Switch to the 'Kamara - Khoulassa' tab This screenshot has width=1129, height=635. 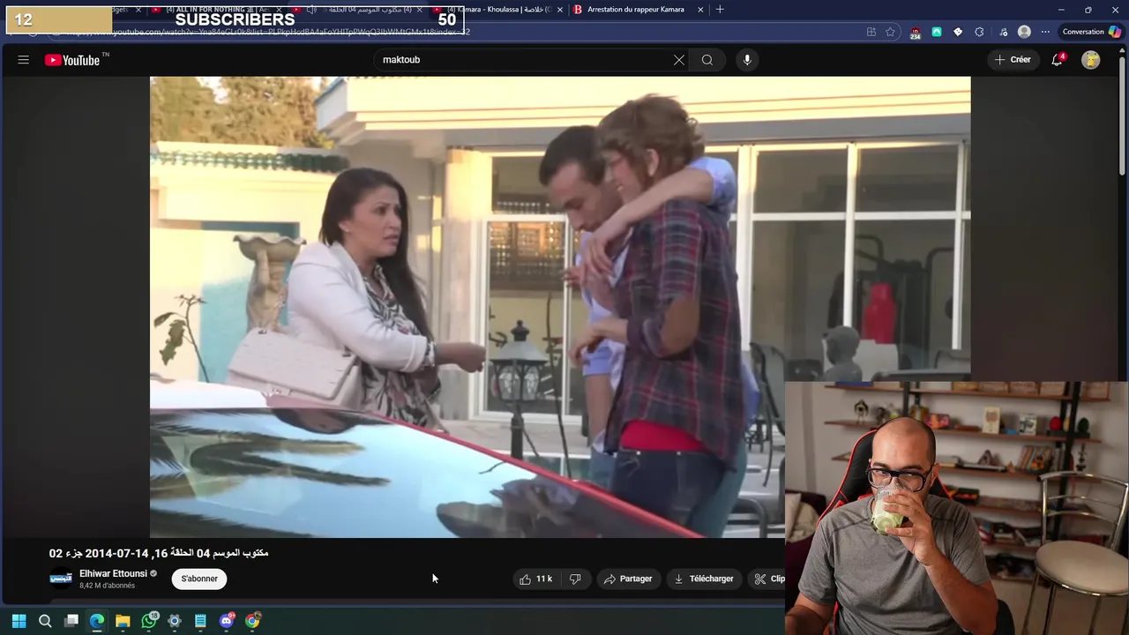498,10
